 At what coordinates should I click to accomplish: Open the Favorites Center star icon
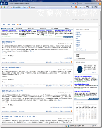[2, 7]
